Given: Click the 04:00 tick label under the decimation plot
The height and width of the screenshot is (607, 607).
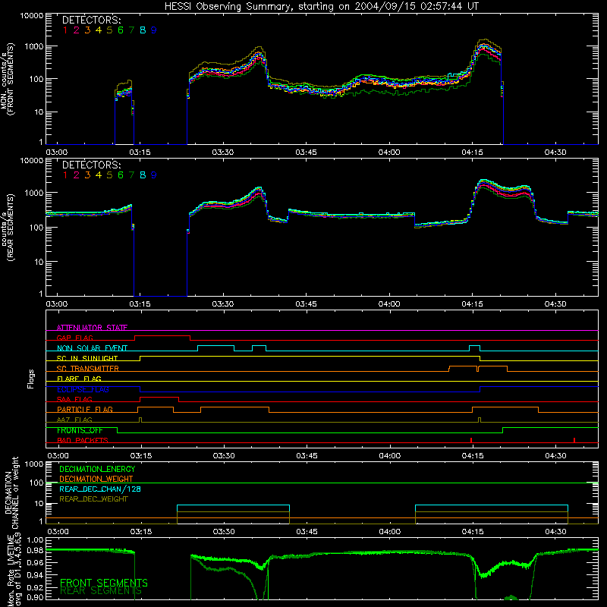Looking at the screenshot, I should [x=390, y=532].
